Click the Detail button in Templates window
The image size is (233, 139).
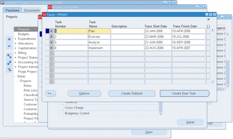point(190,122)
